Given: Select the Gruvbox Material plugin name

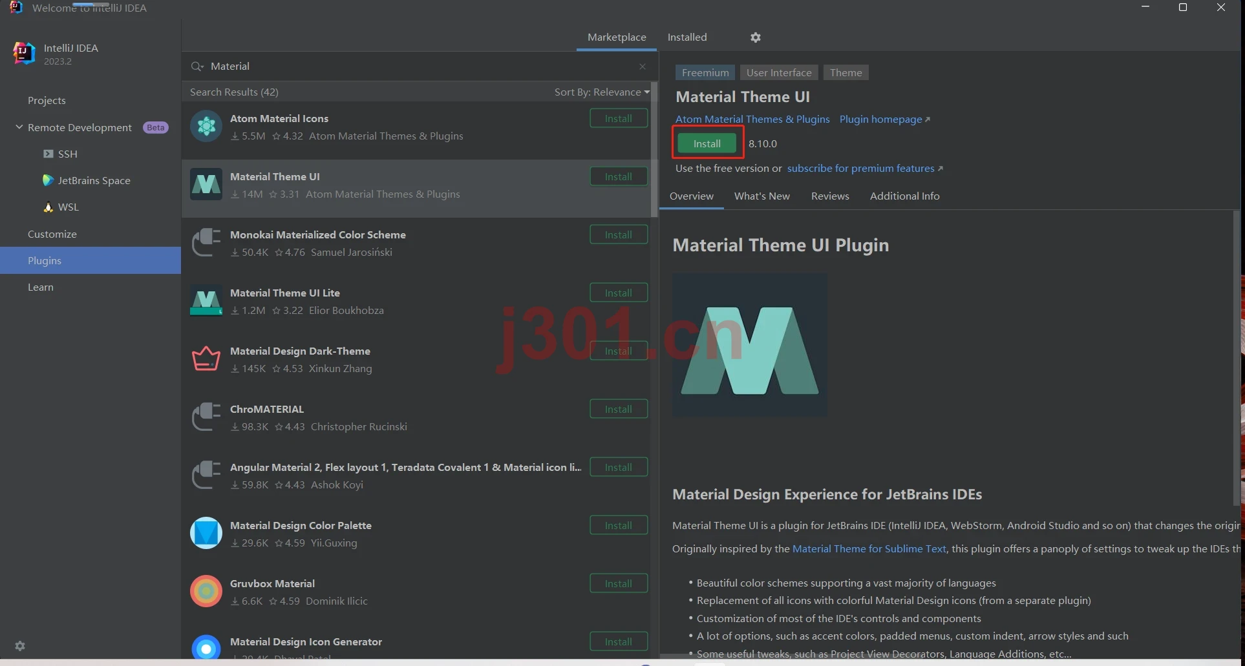Looking at the screenshot, I should (x=272, y=583).
